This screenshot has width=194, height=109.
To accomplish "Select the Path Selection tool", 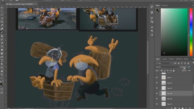I will [x=2, y=64].
